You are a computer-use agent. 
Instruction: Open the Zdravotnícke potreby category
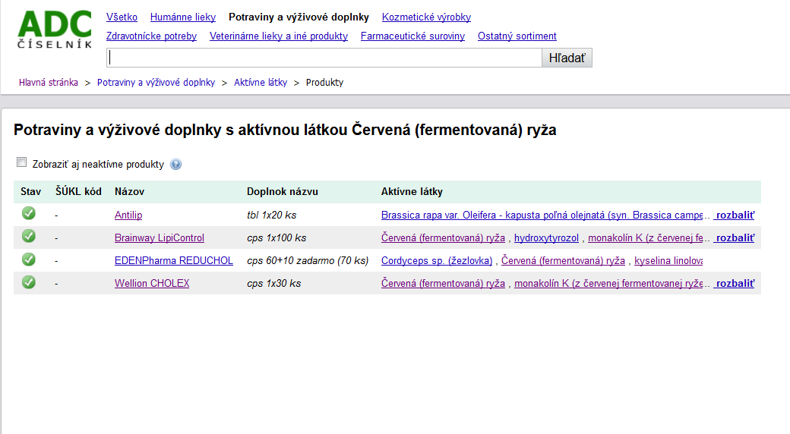151,36
